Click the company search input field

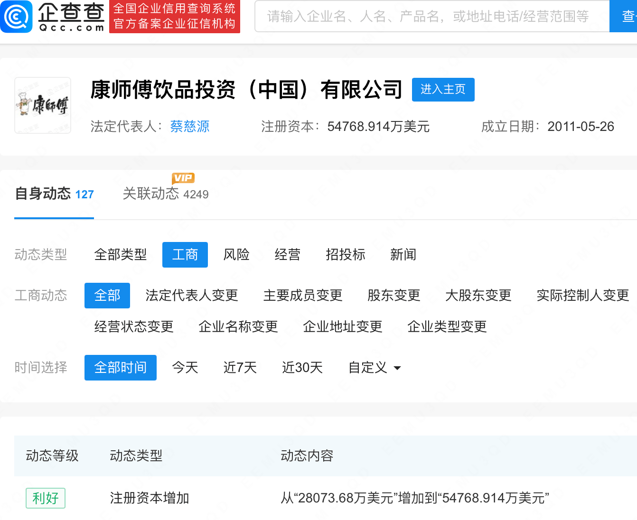tap(427, 16)
